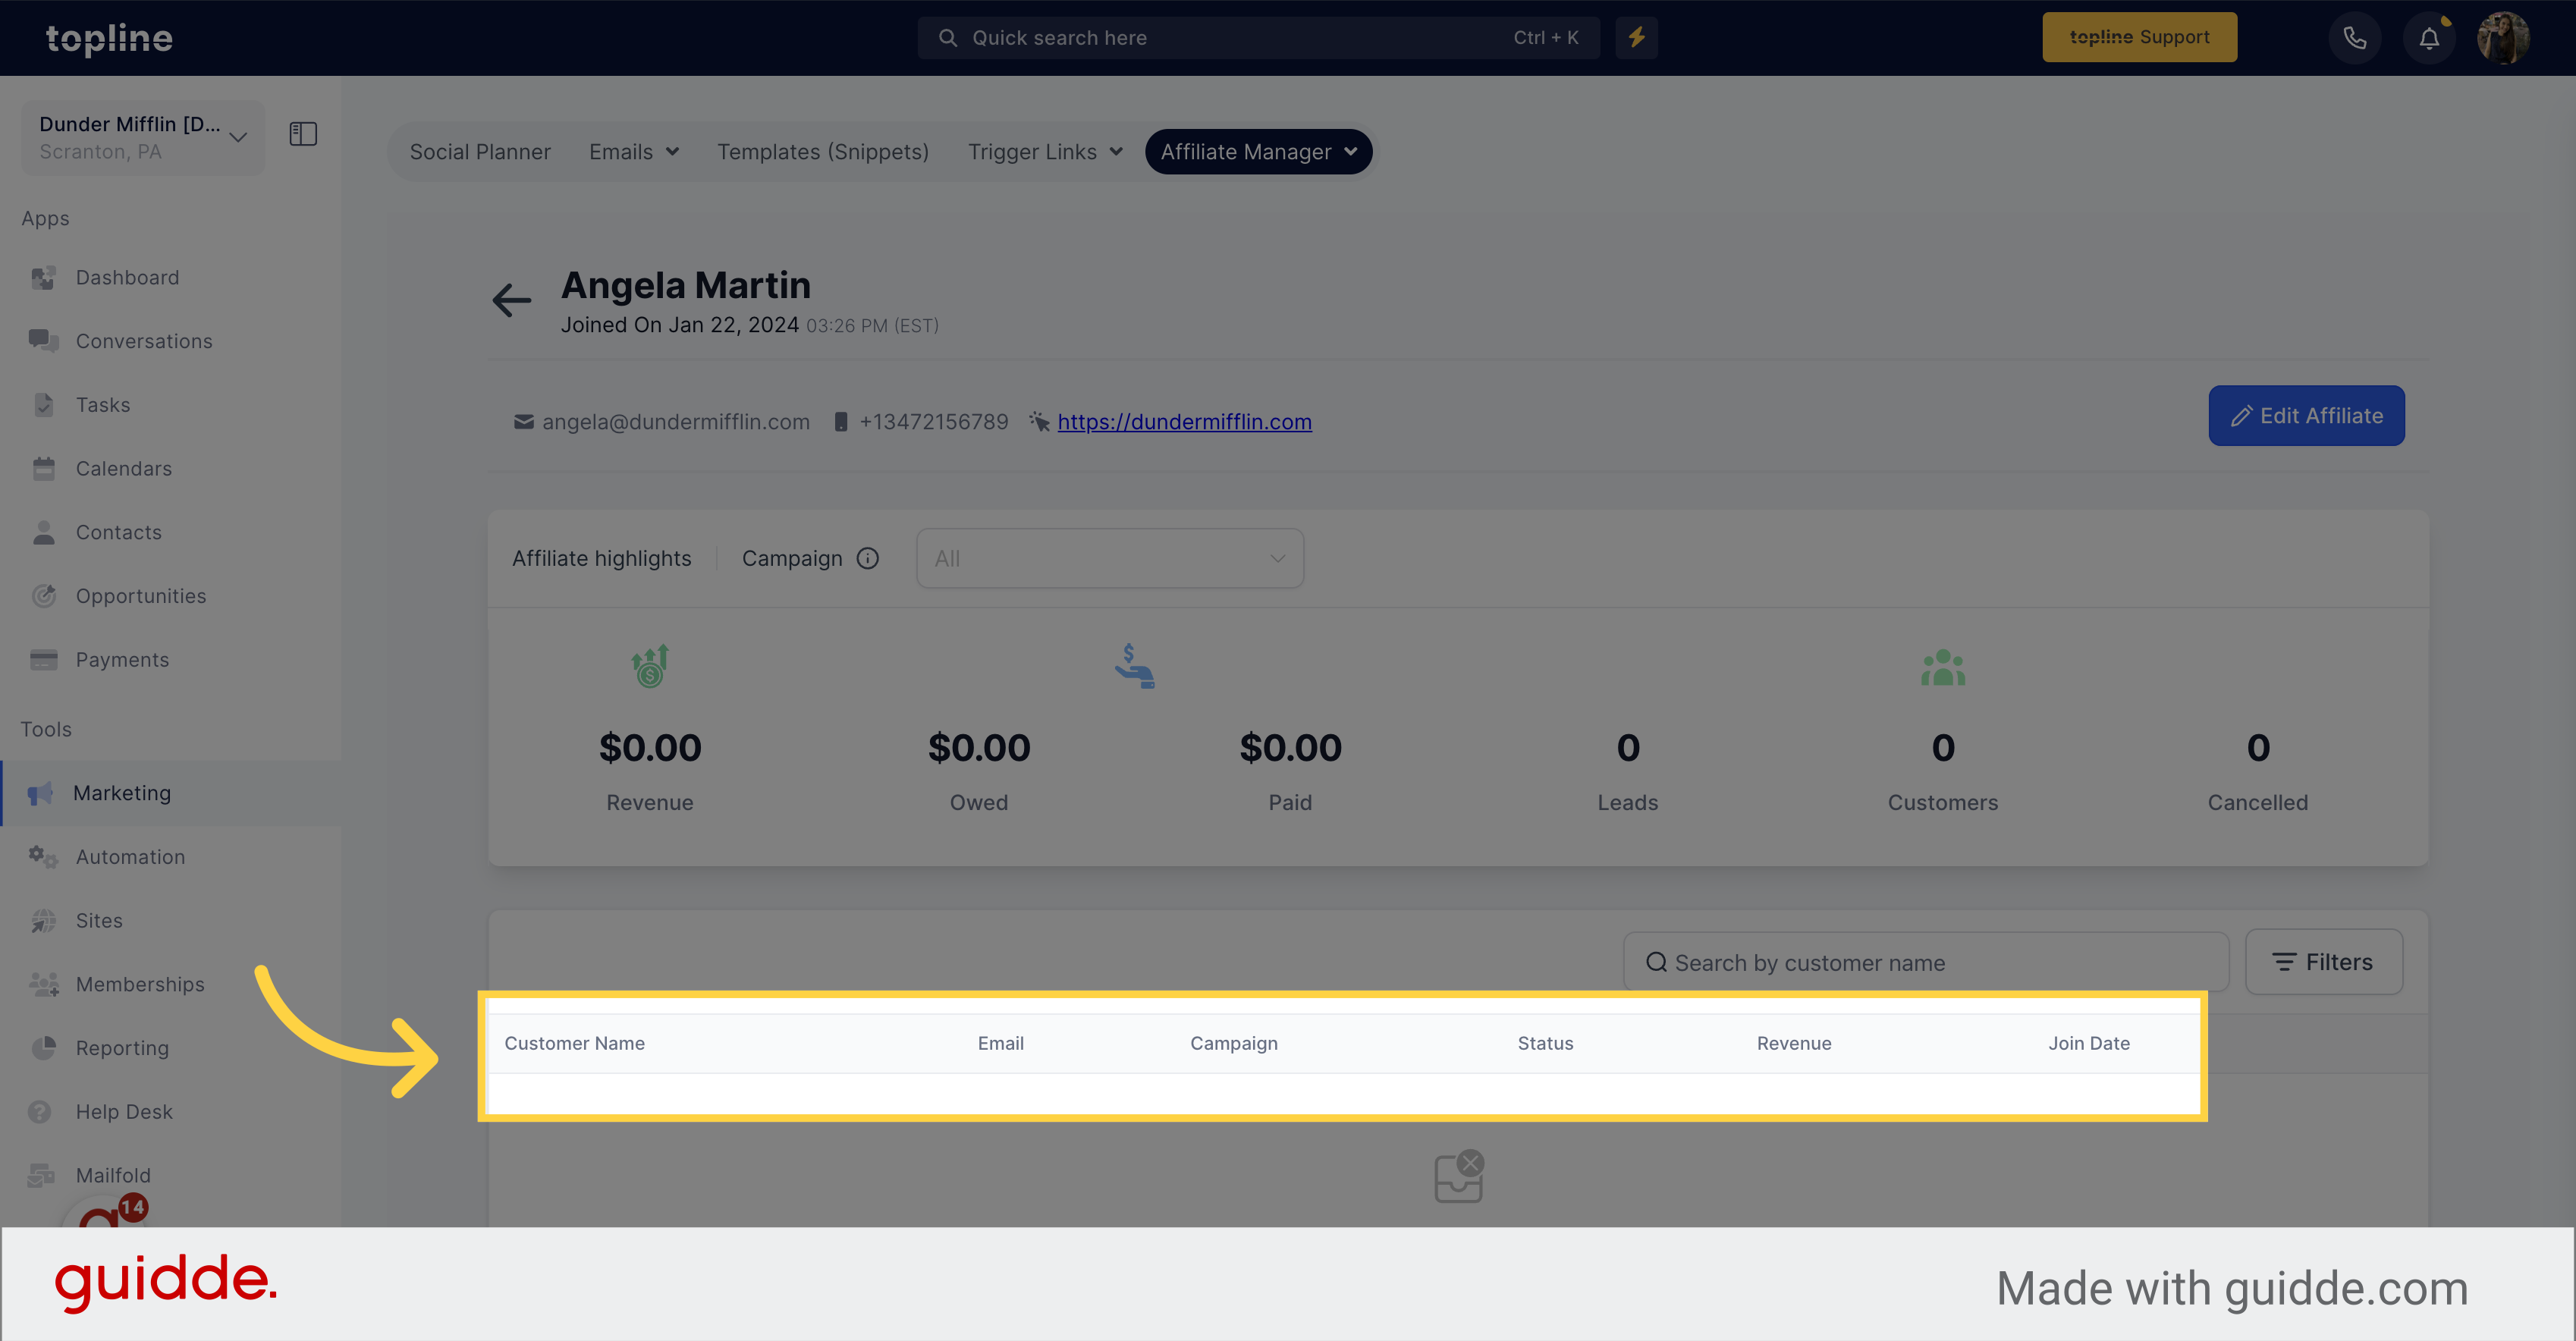Open Tasks in the sidebar
This screenshot has height=1341, width=2576.
coord(103,405)
